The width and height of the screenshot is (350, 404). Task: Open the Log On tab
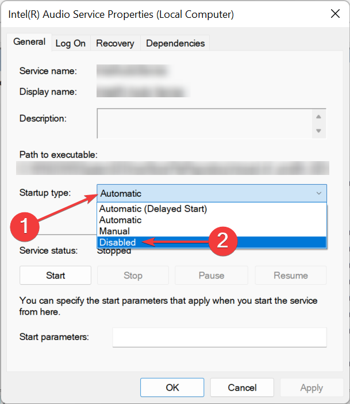click(71, 43)
